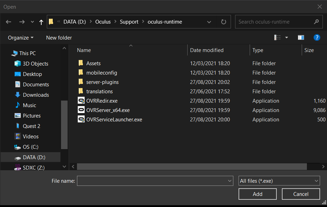Select OVRServiceLauncher.exe file icon
Viewport: 327px width, 207px height.
[81, 119]
